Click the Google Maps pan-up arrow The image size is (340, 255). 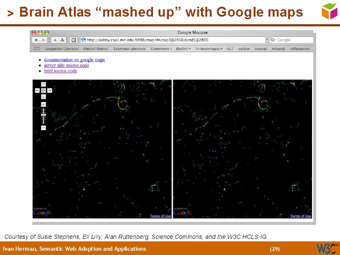(x=43, y=85)
